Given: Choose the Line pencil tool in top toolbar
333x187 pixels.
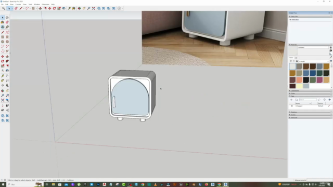Looking at the screenshot, I should click(x=21, y=8).
